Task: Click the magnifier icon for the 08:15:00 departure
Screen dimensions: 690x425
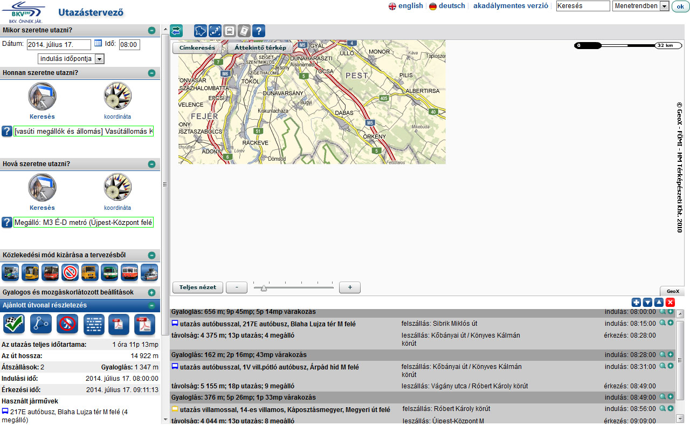Action: (662, 323)
